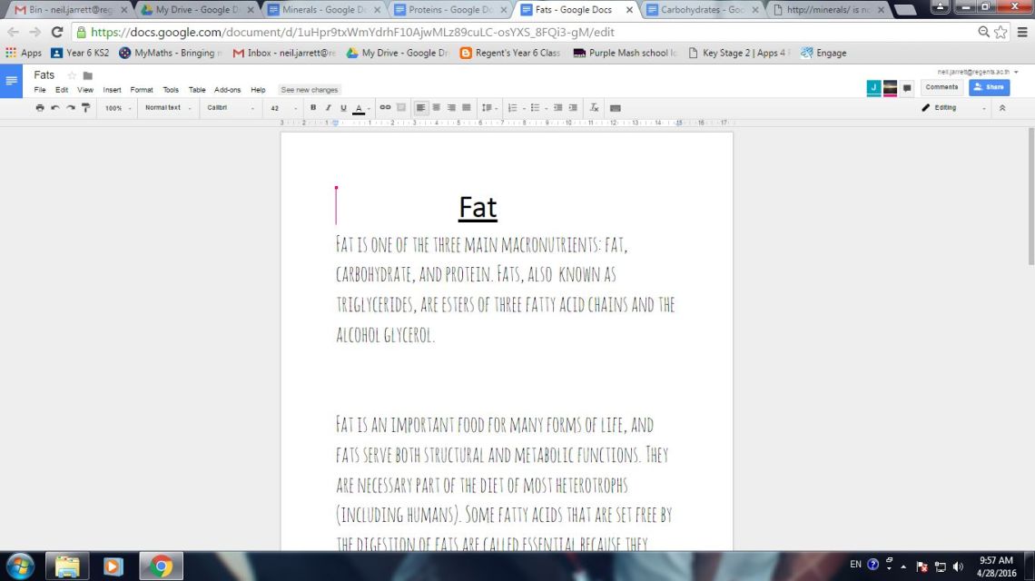Image resolution: width=1035 pixels, height=581 pixels.
Task: Expand the line spacing options
Action: (488, 107)
